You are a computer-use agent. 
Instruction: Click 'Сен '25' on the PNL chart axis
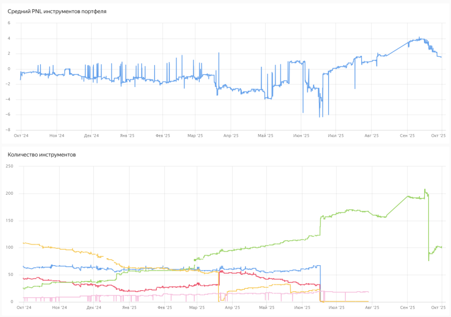408,136
